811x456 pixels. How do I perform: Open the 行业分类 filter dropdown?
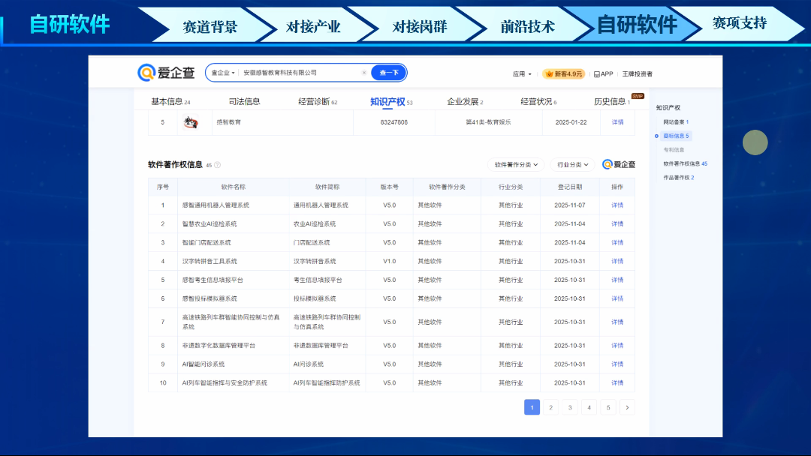[572, 164]
